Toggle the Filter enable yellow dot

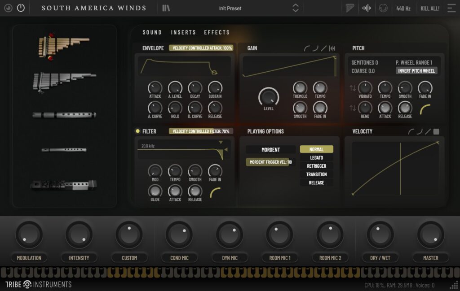[137, 131]
